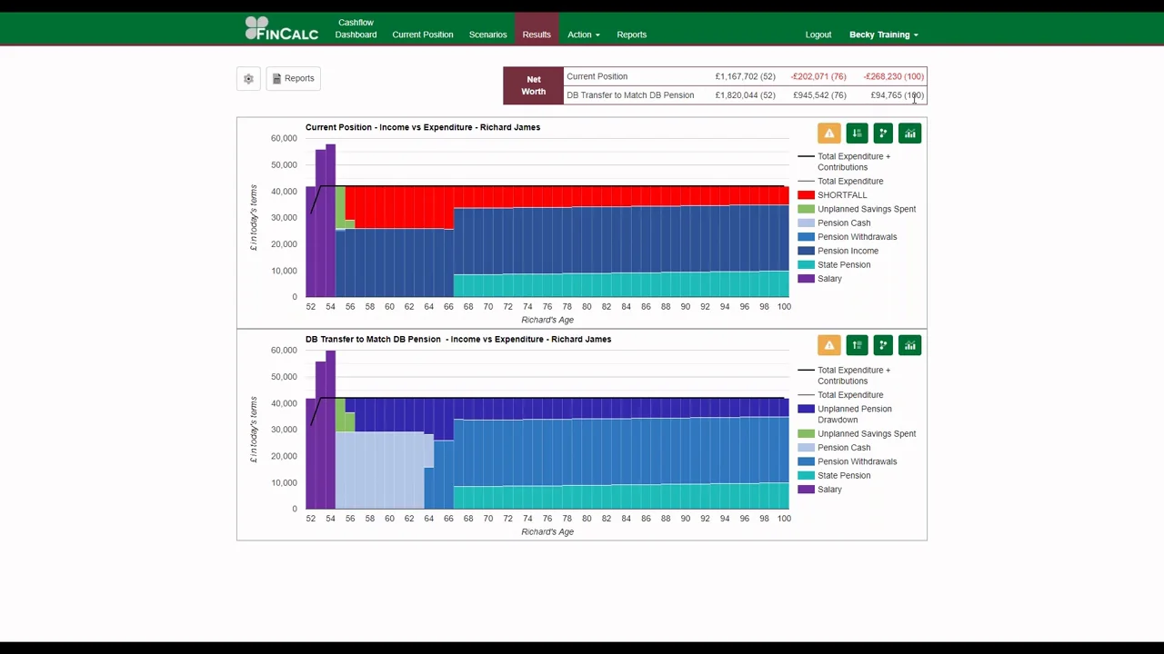Click bar-chart icon on DB Transfer chart
This screenshot has width=1164, height=654.
910,346
